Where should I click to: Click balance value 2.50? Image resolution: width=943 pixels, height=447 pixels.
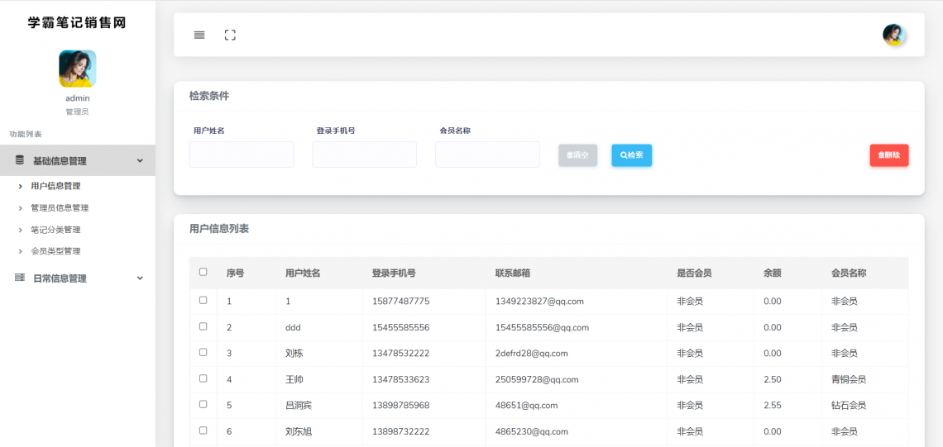[773, 380]
